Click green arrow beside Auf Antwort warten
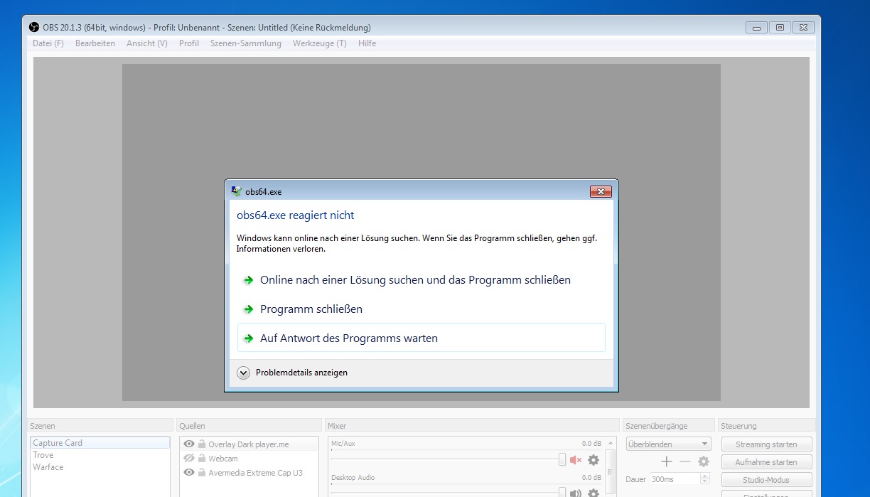 click(x=248, y=338)
